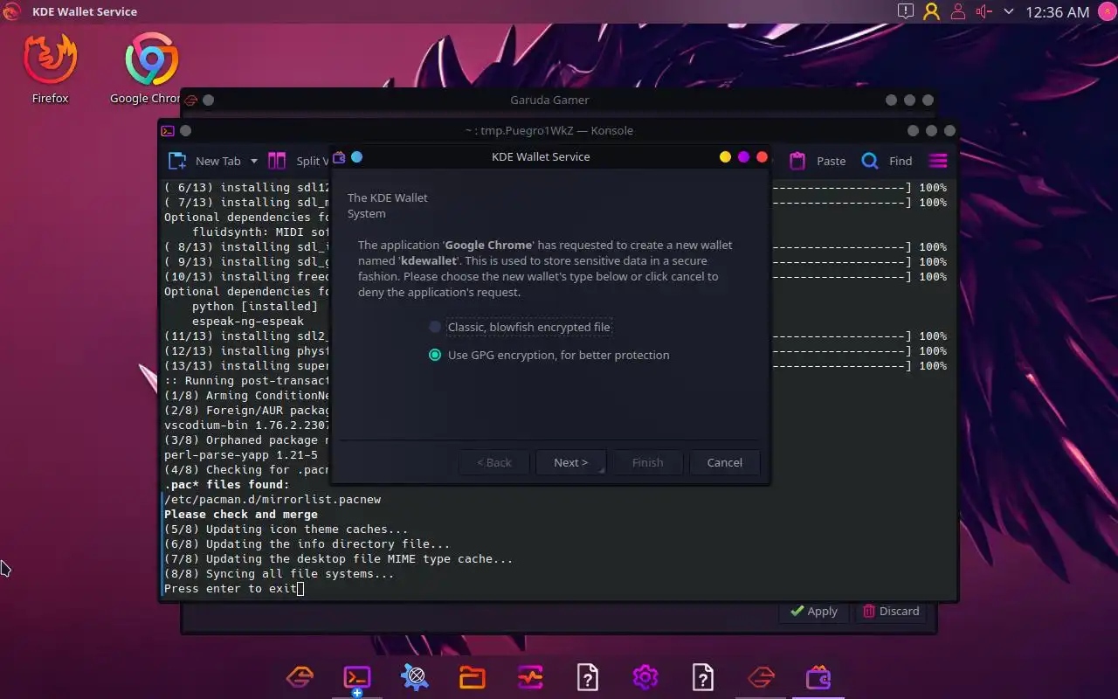Click 'Press enter to exit' terminal line

[x=231, y=589]
